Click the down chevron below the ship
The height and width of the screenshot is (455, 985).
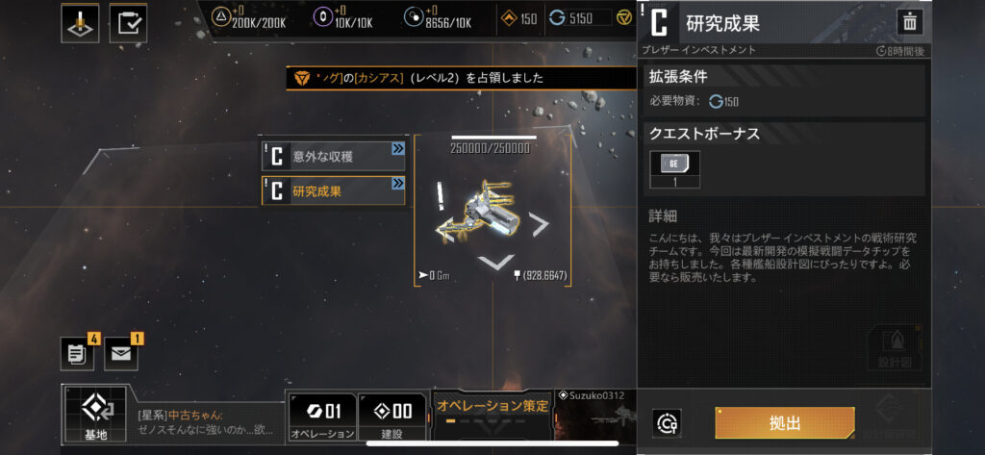[x=496, y=262]
